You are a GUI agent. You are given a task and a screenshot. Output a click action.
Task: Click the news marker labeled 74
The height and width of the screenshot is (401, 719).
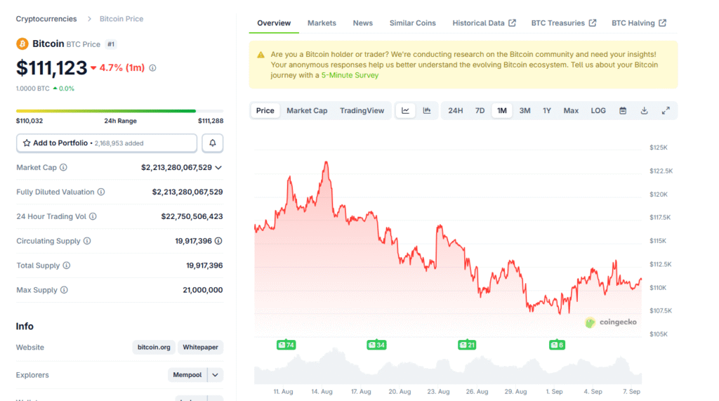(286, 345)
